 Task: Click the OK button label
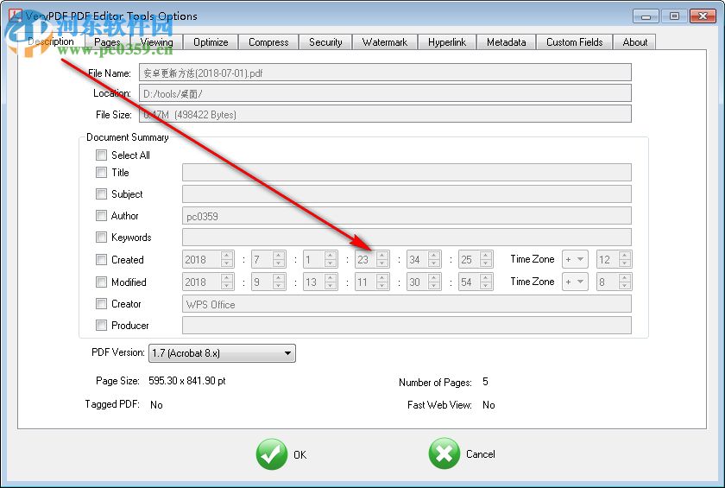pyautogui.click(x=300, y=454)
